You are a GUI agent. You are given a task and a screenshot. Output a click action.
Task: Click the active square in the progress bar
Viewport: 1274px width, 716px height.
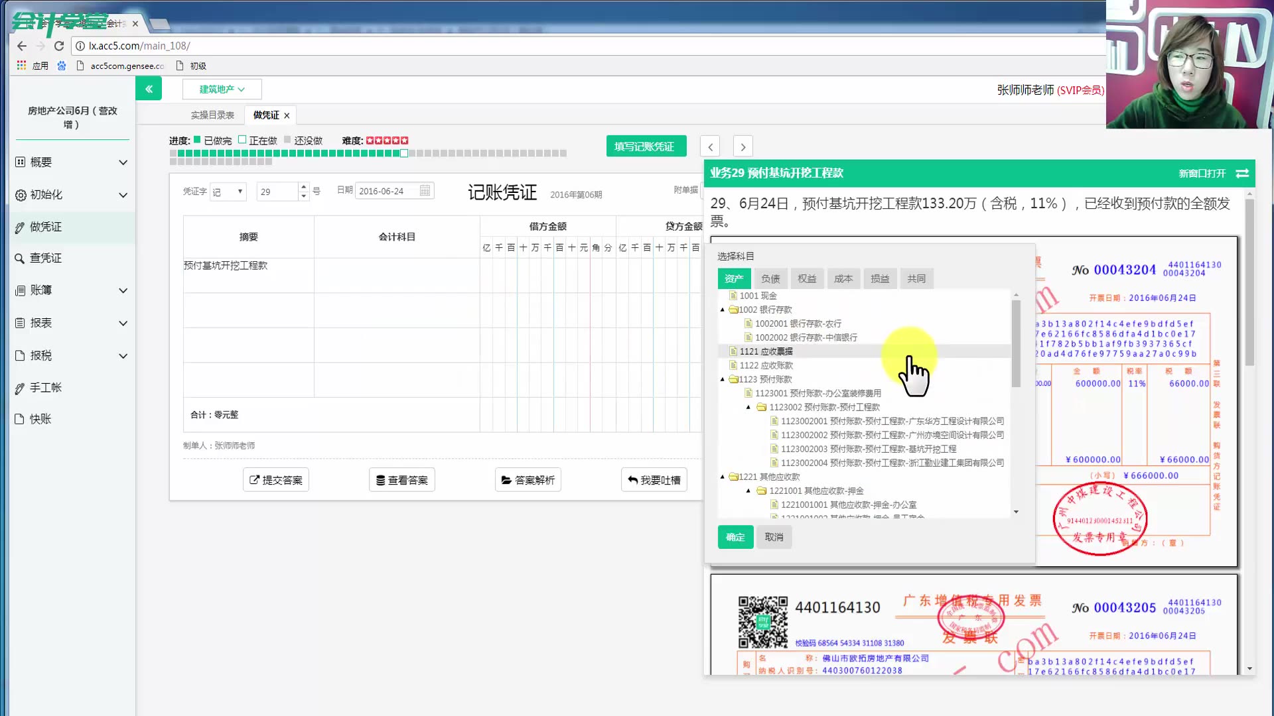404,153
